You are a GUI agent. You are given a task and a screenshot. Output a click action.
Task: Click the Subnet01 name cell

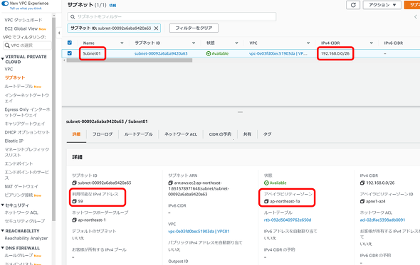click(92, 53)
